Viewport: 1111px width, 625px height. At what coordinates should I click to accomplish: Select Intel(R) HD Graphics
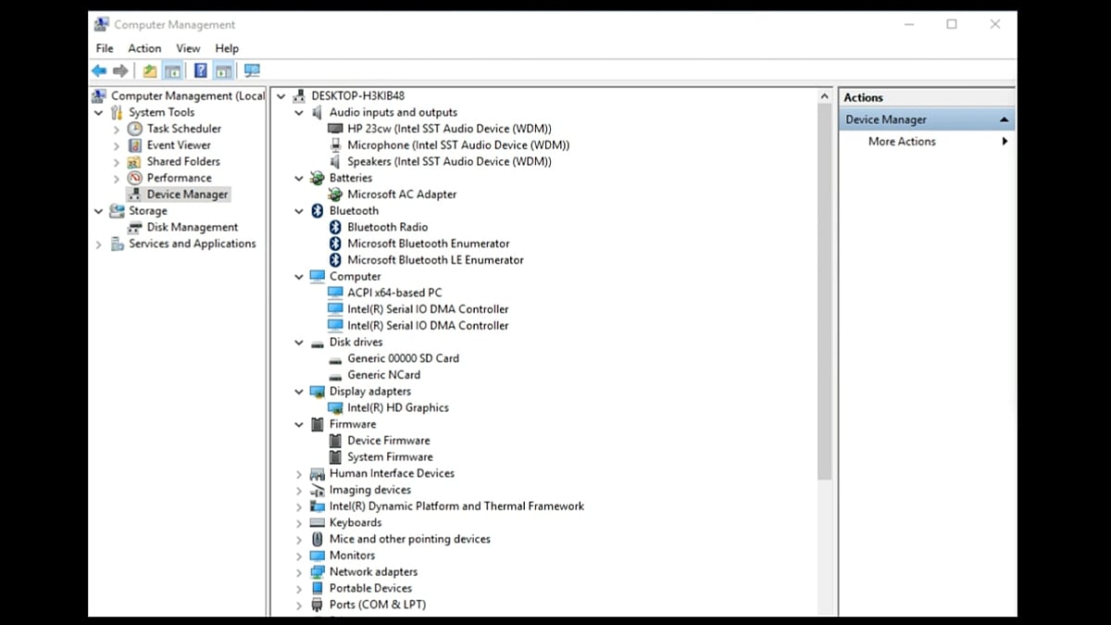[398, 407]
